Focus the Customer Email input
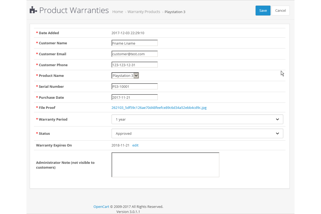The image size is (321, 214). click(135, 54)
